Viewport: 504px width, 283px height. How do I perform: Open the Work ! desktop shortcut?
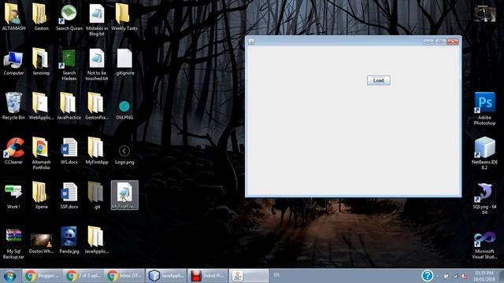tap(13, 196)
